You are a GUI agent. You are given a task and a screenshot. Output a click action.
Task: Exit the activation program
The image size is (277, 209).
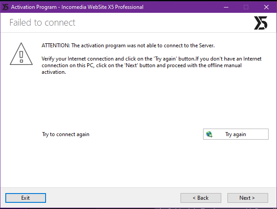(x=26, y=198)
